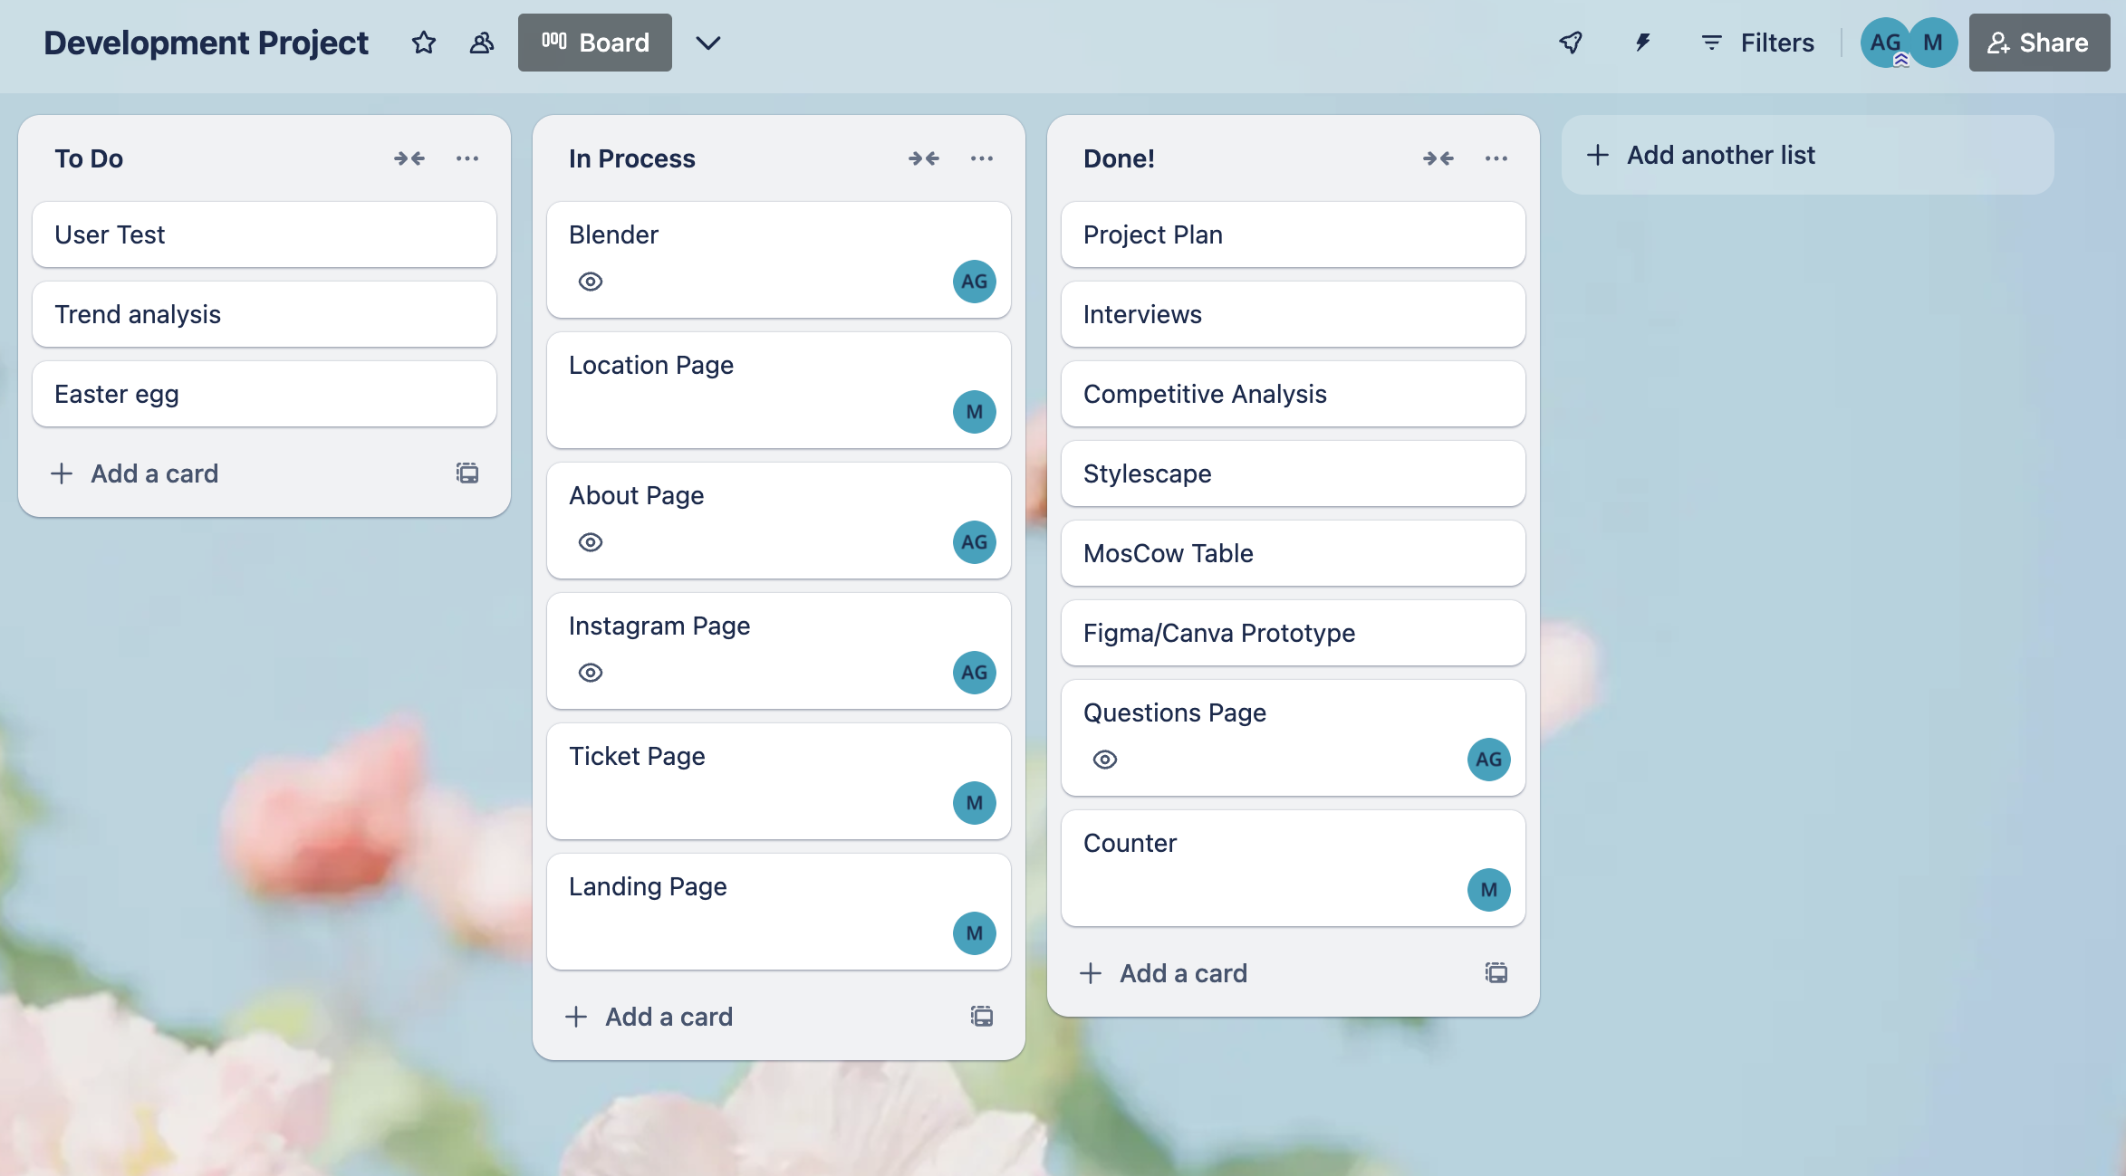Toggle the watch eye on the Instagram Page card
The height and width of the screenshot is (1176, 2126).
(590, 673)
